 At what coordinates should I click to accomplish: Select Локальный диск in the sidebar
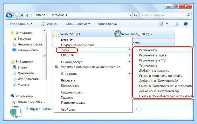click(27, 102)
